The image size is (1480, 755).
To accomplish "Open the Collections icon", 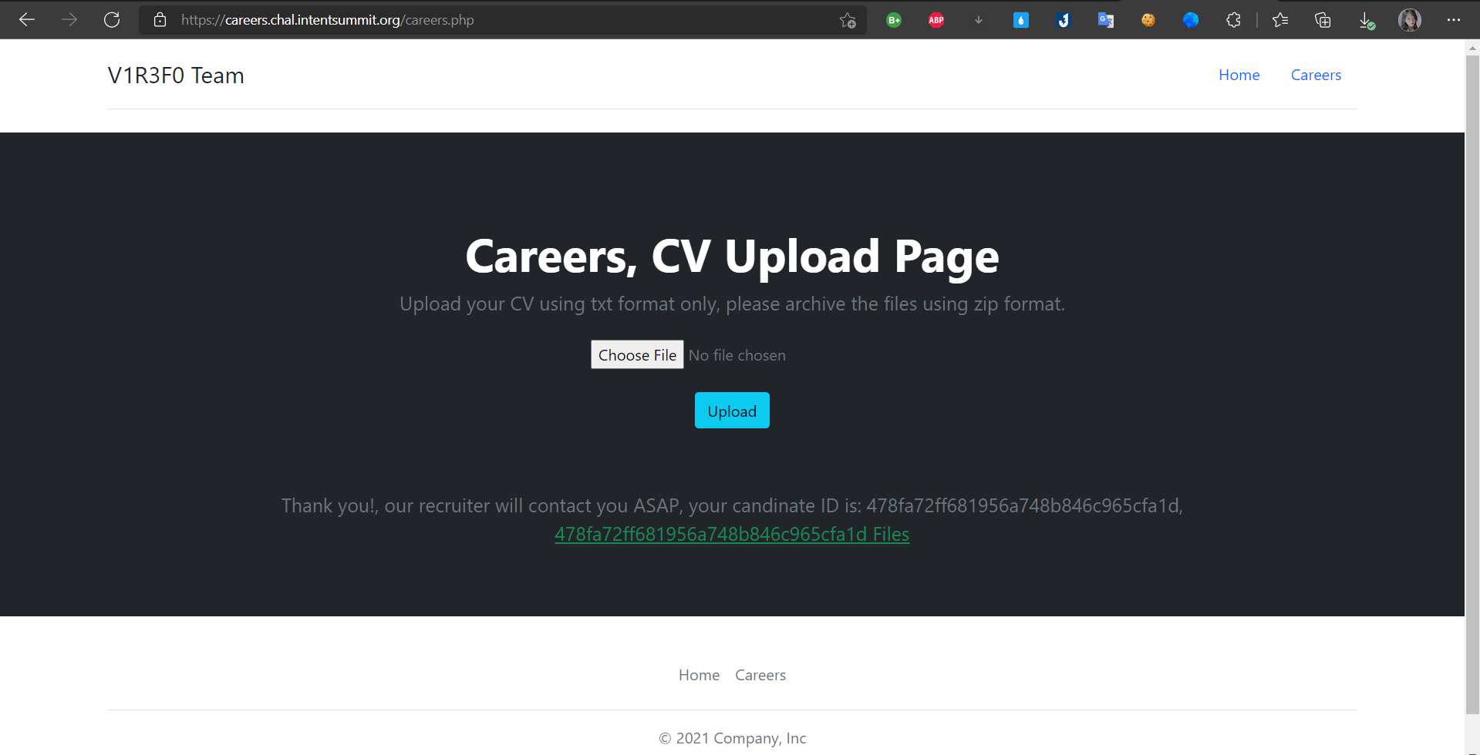I will coord(1323,20).
